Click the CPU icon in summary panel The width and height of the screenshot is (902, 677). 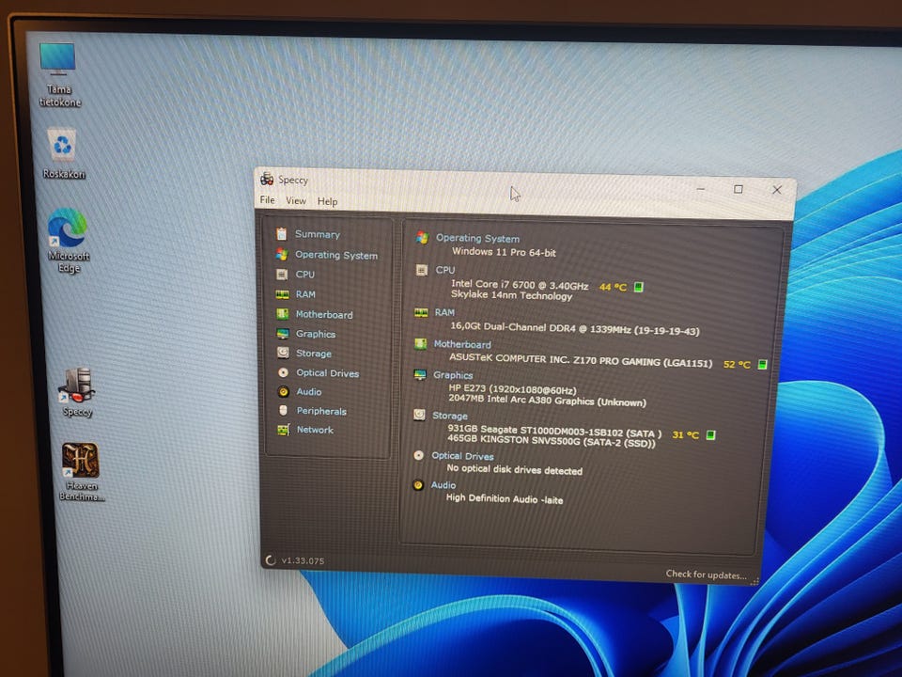421,270
